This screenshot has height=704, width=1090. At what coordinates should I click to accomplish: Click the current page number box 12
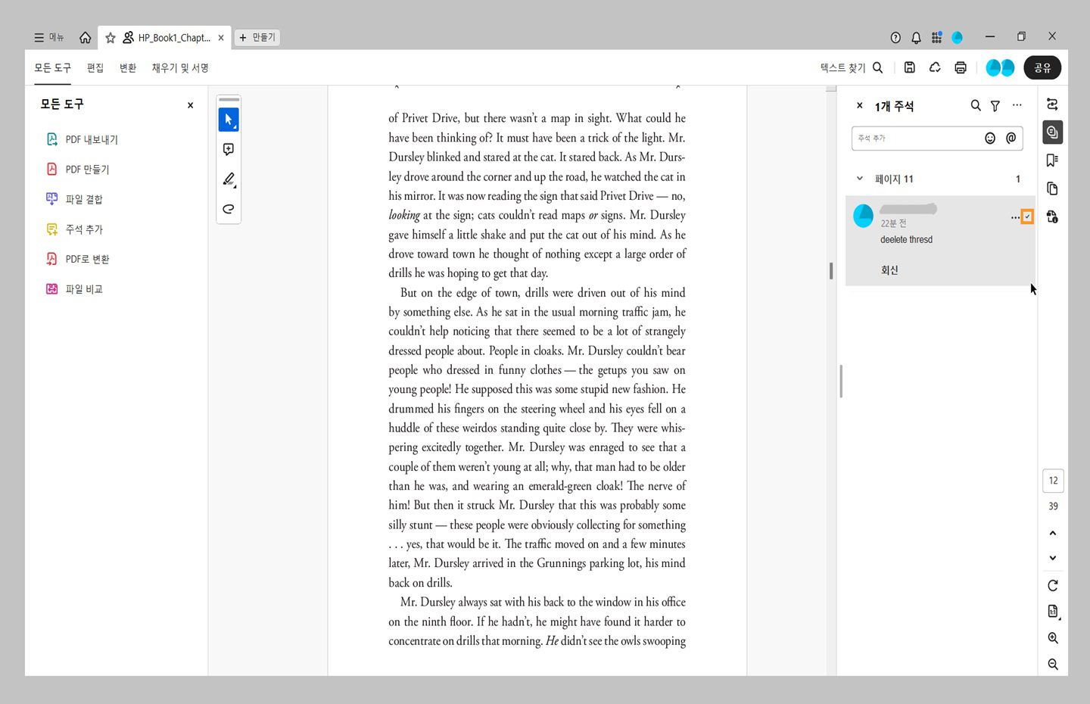(1053, 481)
